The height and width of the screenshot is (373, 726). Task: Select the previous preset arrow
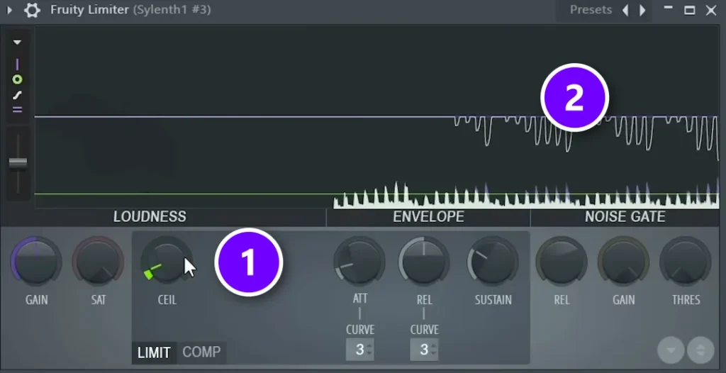(625, 10)
